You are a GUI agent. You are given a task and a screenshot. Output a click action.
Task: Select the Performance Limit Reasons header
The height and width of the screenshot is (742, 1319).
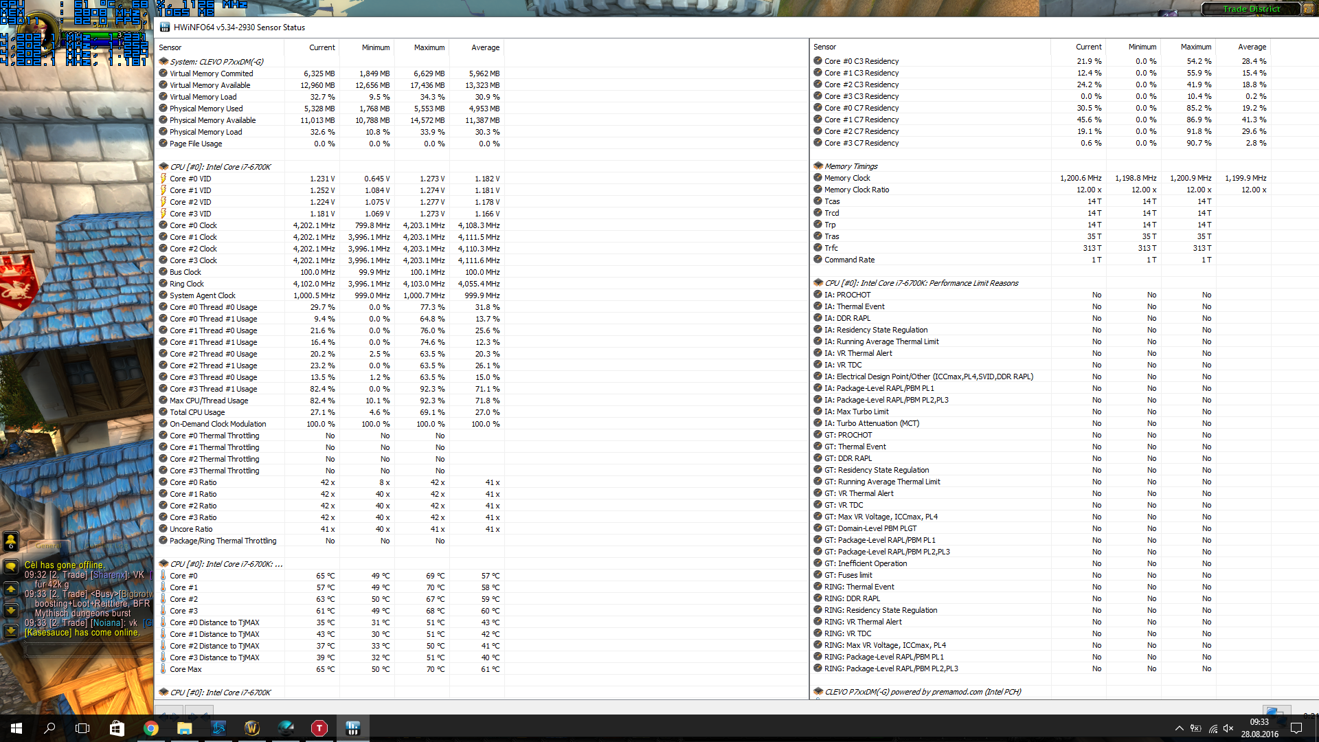[1041, 283]
